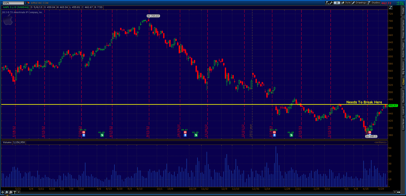Click the Volume study label
Image resolution: width=406 pixels, height=196 pixels.
(x=7, y=142)
